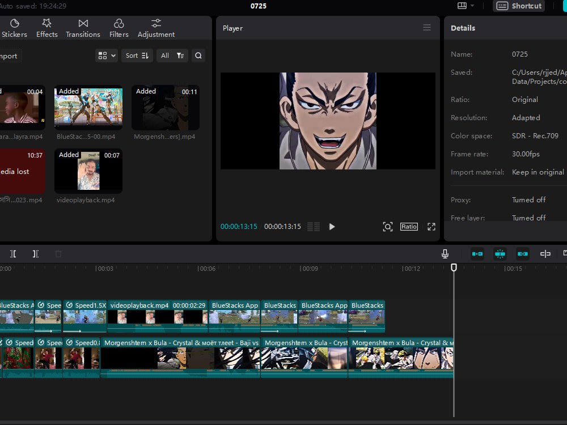This screenshot has height=425, width=567.
Task: Click the Import material Keep in original value
Action: pos(538,172)
